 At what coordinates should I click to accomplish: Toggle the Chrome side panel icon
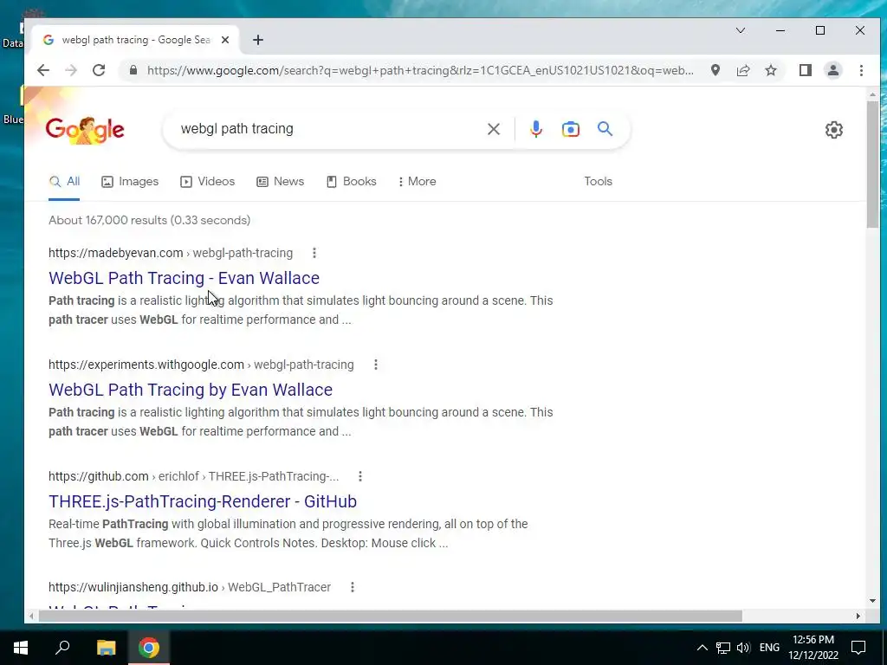(x=806, y=70)
